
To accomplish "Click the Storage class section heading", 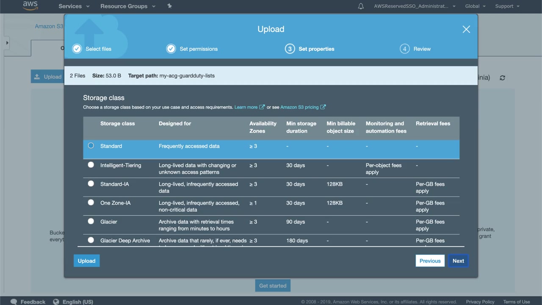I will click(104, 98).
